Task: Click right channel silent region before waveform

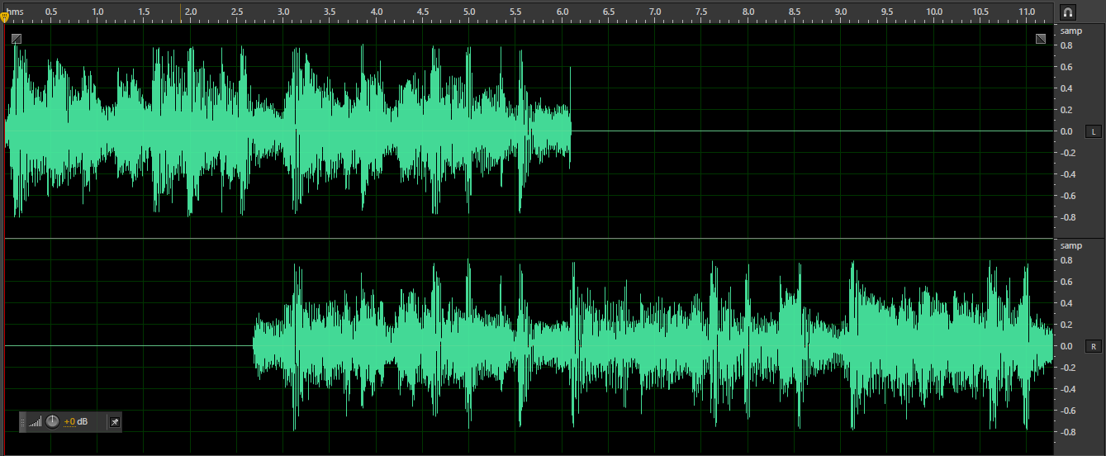Action: (124, 346)
